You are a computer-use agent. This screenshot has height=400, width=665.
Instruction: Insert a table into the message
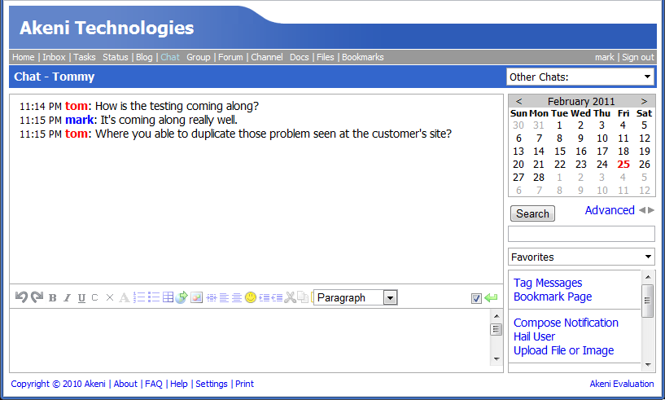tap(168, 297)
